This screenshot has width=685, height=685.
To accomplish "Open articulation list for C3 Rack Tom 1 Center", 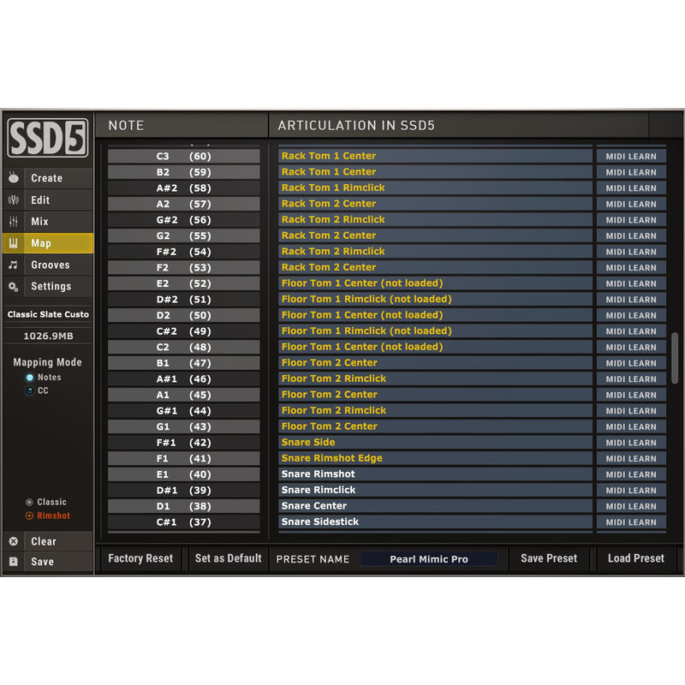I will pyautogui.click(x=435, y=156).
